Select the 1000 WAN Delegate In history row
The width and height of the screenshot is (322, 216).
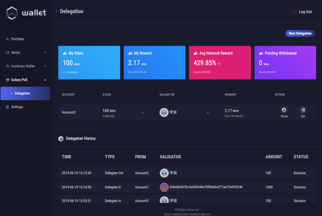(x=187, y=187)
